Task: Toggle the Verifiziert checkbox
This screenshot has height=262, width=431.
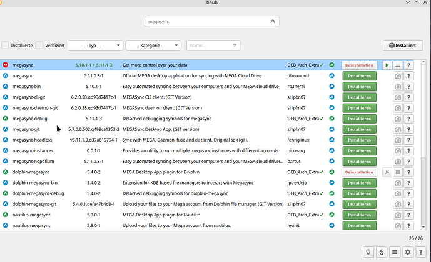Action: point(39,45)
